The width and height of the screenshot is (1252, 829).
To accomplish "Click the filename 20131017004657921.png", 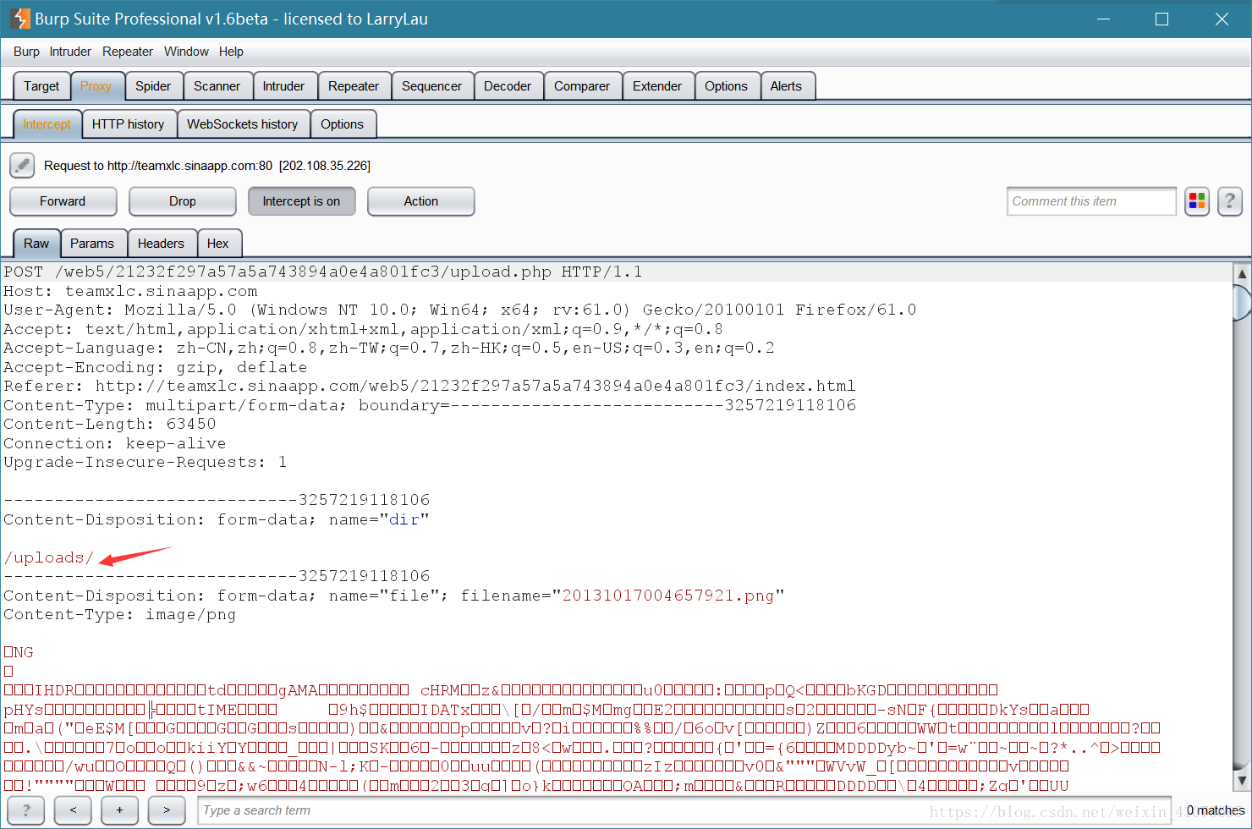I will point(668,596).
